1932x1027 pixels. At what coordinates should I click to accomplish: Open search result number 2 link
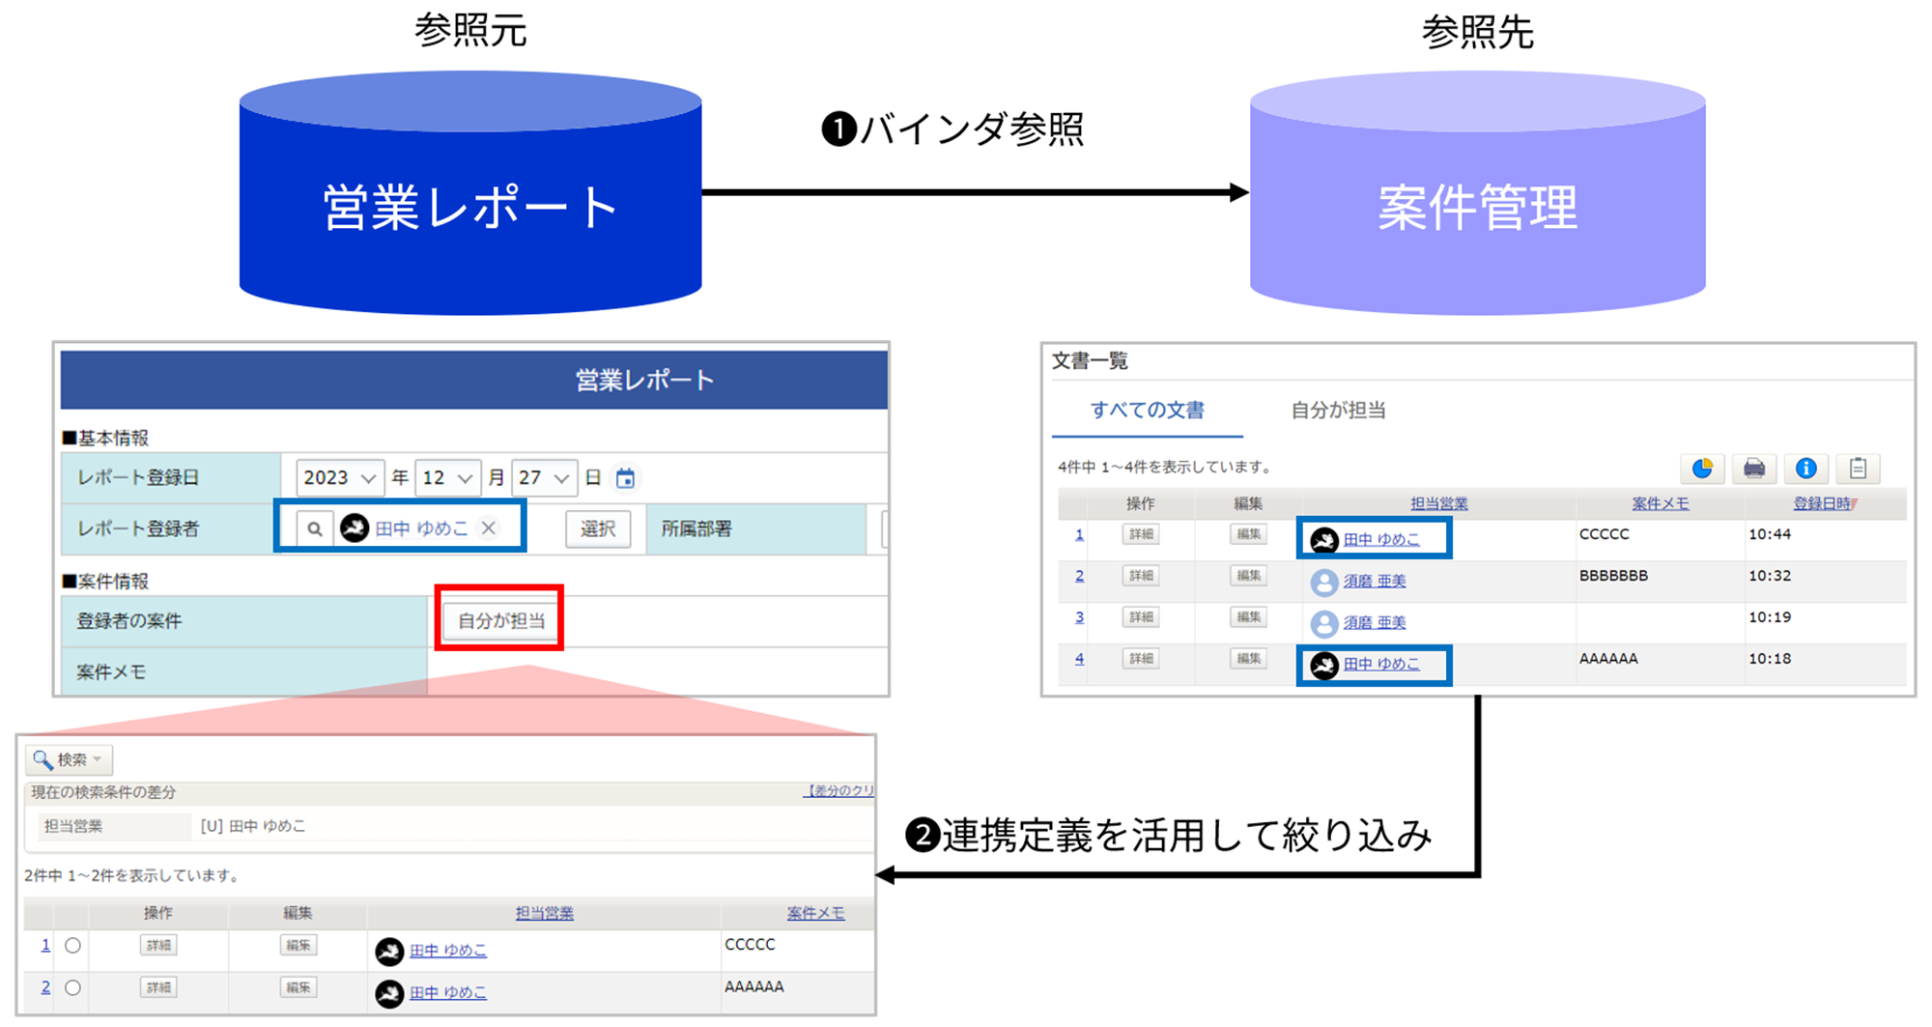pyautogui.click(x=45, y=986)
